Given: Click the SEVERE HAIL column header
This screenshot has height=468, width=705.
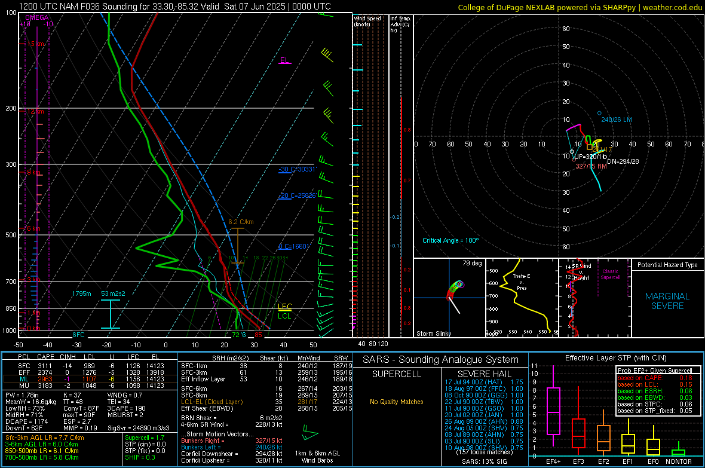Looking at the screenshot, I should 484,374.
